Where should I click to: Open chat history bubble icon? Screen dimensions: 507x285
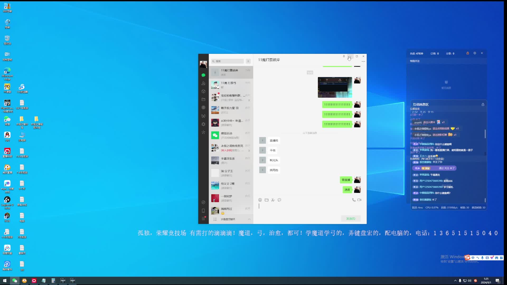279,200
